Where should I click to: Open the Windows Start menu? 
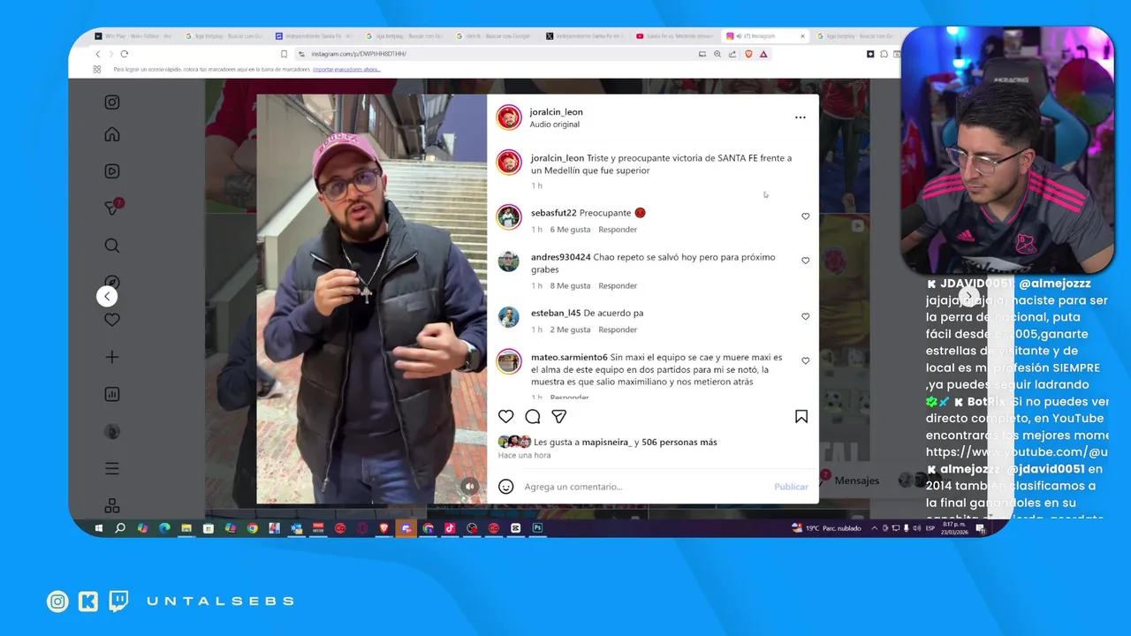point(98,528)
